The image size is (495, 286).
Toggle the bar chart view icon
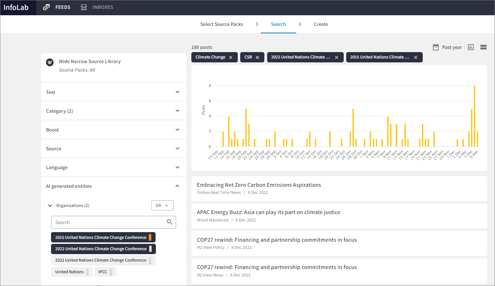[x=471, y=47]
